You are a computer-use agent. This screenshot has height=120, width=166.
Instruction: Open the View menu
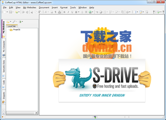click(x=18, y=8)
